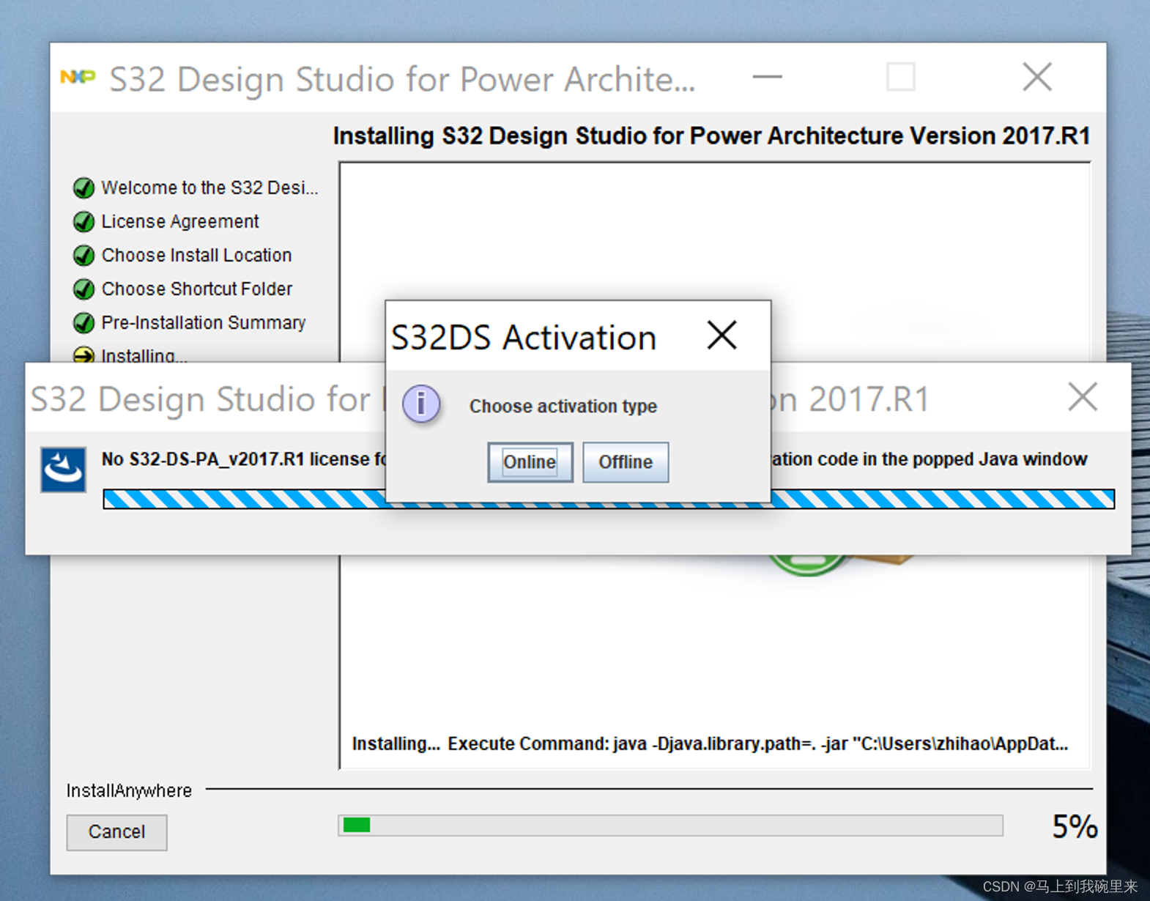
Task: Click green check beside Pre-Installation Summary
Action: coord(84,323)
